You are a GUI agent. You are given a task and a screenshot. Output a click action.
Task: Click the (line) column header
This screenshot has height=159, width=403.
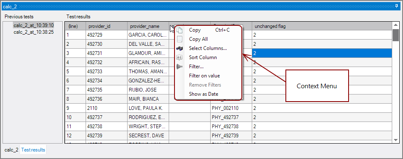point(76,26)
